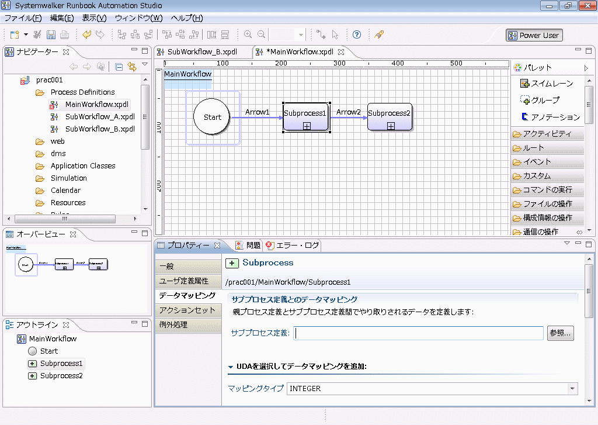Viewport: 598px width, 425px height.
Task: Click the Zoom Out magnifier icon
Action: 261,34
